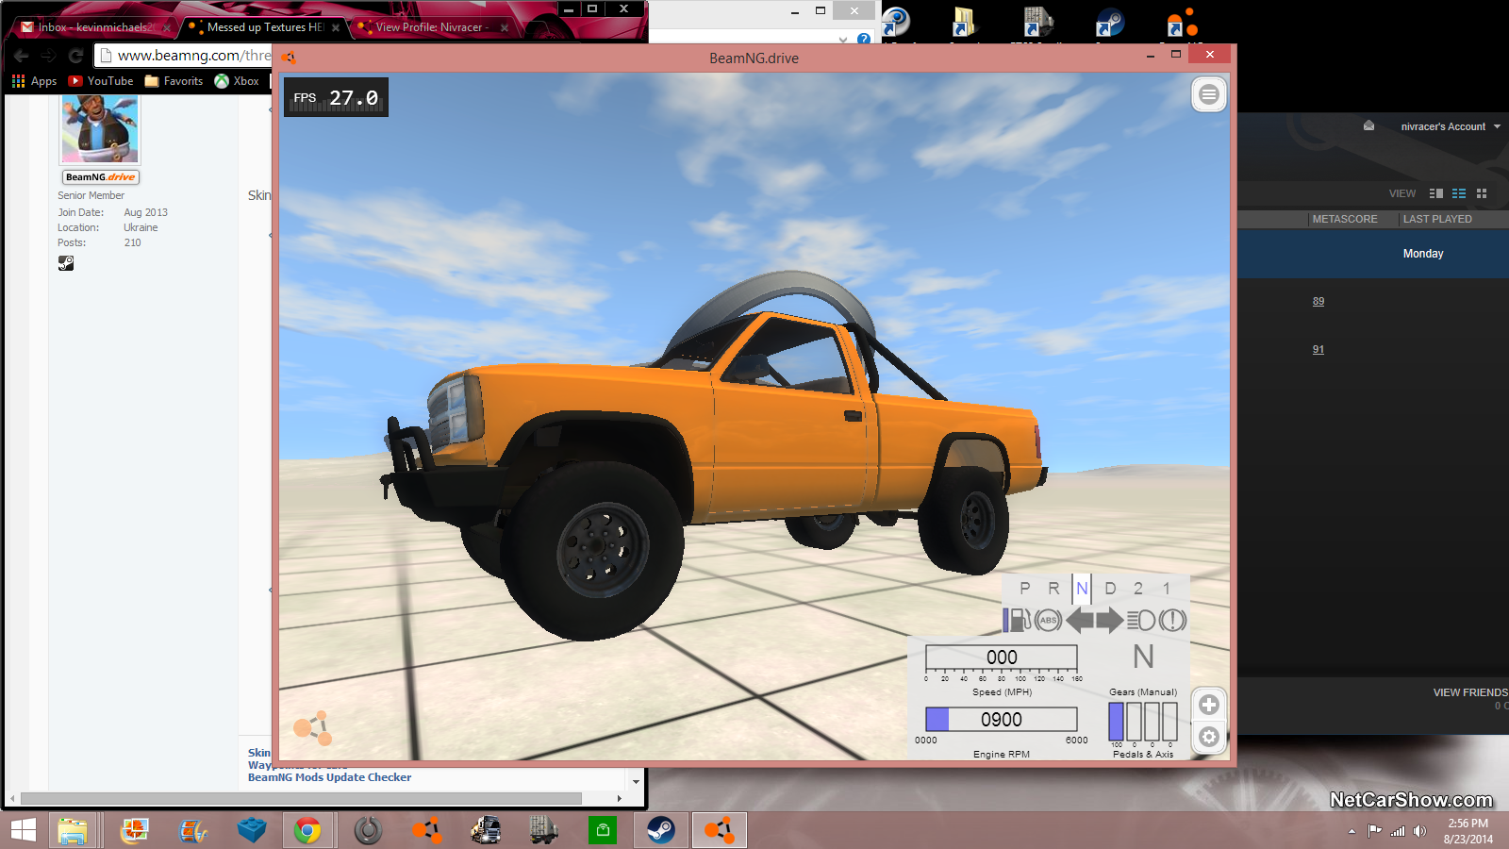The image size is (1509, 849).
Task: Click Chrome reload button
Action: coord(75,56)
